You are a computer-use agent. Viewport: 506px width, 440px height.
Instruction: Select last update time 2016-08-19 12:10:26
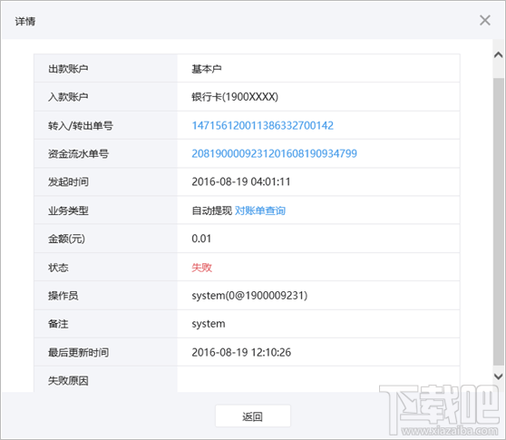[241, 353]
